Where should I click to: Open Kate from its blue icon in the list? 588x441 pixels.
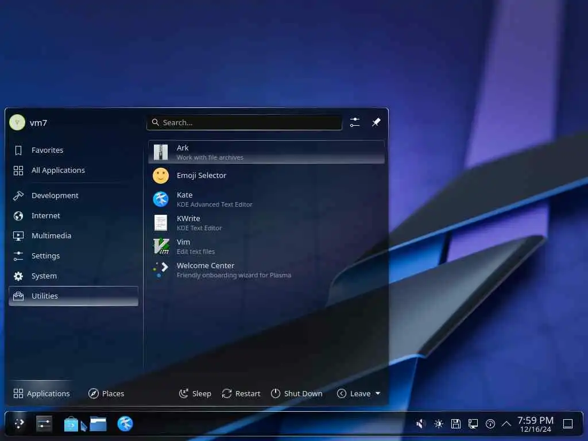(x=161, y=199)
